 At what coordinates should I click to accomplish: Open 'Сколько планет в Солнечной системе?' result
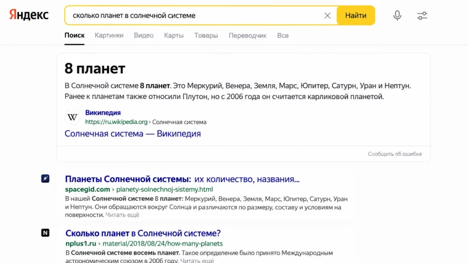[143, 233]
